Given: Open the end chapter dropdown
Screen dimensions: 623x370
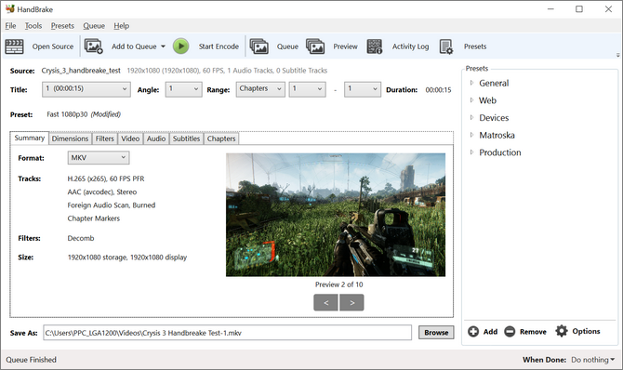Looking at the screenshot, I should (363, 89).
